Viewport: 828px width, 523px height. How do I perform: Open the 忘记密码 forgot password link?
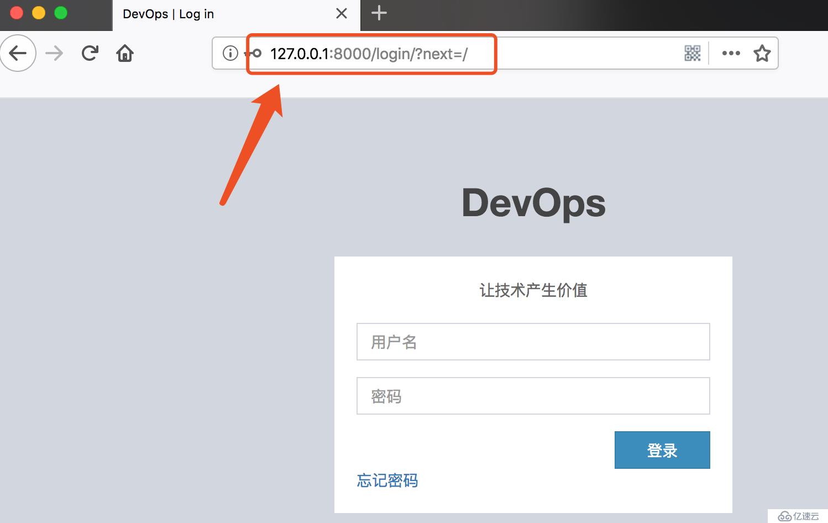coord(387,480)
